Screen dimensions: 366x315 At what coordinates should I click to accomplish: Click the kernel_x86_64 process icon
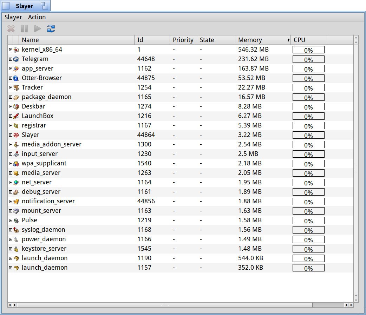point(16,50)
